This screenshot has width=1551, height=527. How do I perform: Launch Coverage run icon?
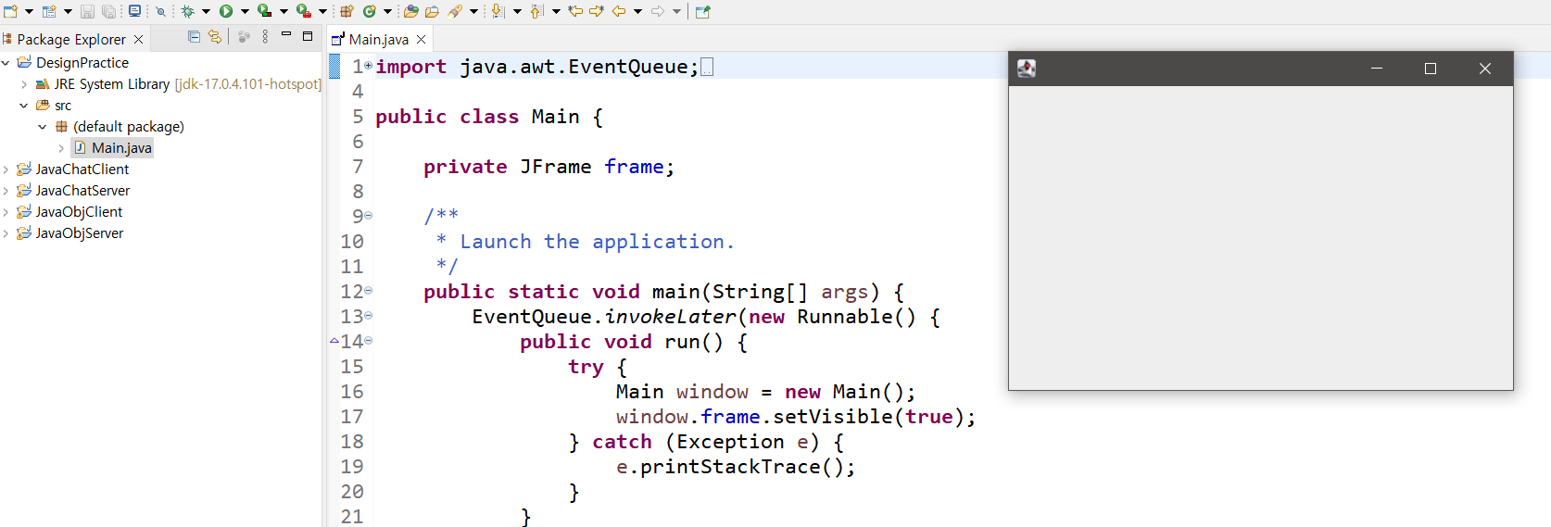(x=264, y=11)
